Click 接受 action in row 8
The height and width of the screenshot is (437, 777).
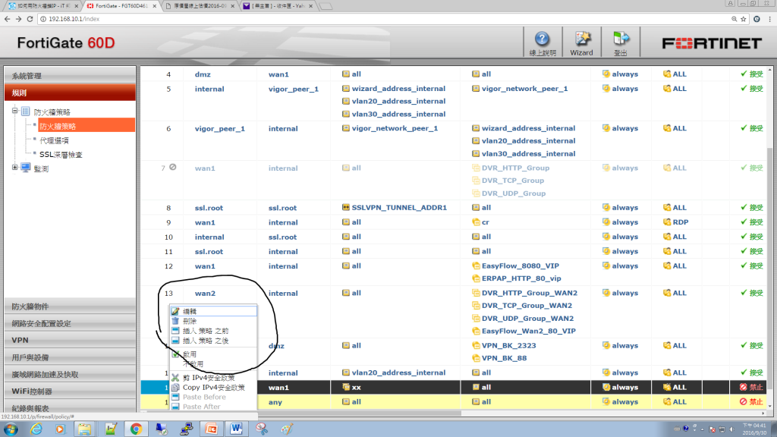(x=752, y=208)
